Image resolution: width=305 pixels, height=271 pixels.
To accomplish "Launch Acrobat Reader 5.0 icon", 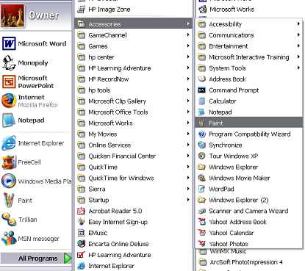I will pos(81,211).
